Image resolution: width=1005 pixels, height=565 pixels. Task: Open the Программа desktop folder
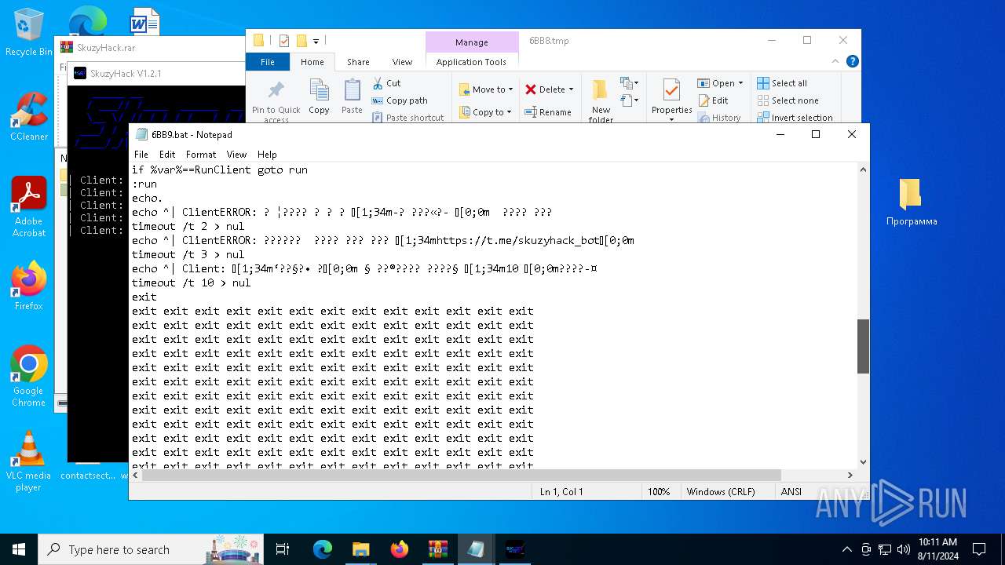point(911,202)
